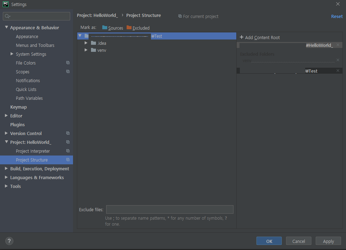Screen dimensions: 346x250
Task: Click the search magnifier icon
Action: tap(7, 16)
